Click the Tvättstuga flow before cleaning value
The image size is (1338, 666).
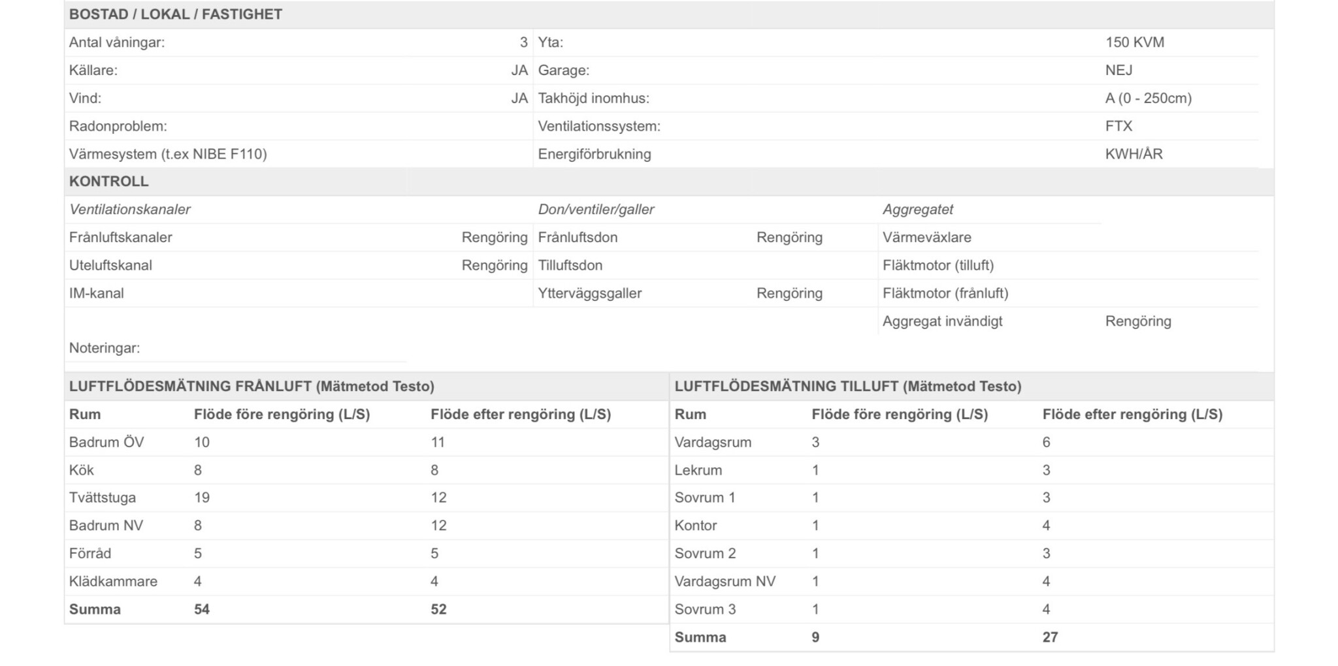tap(202, 498)
